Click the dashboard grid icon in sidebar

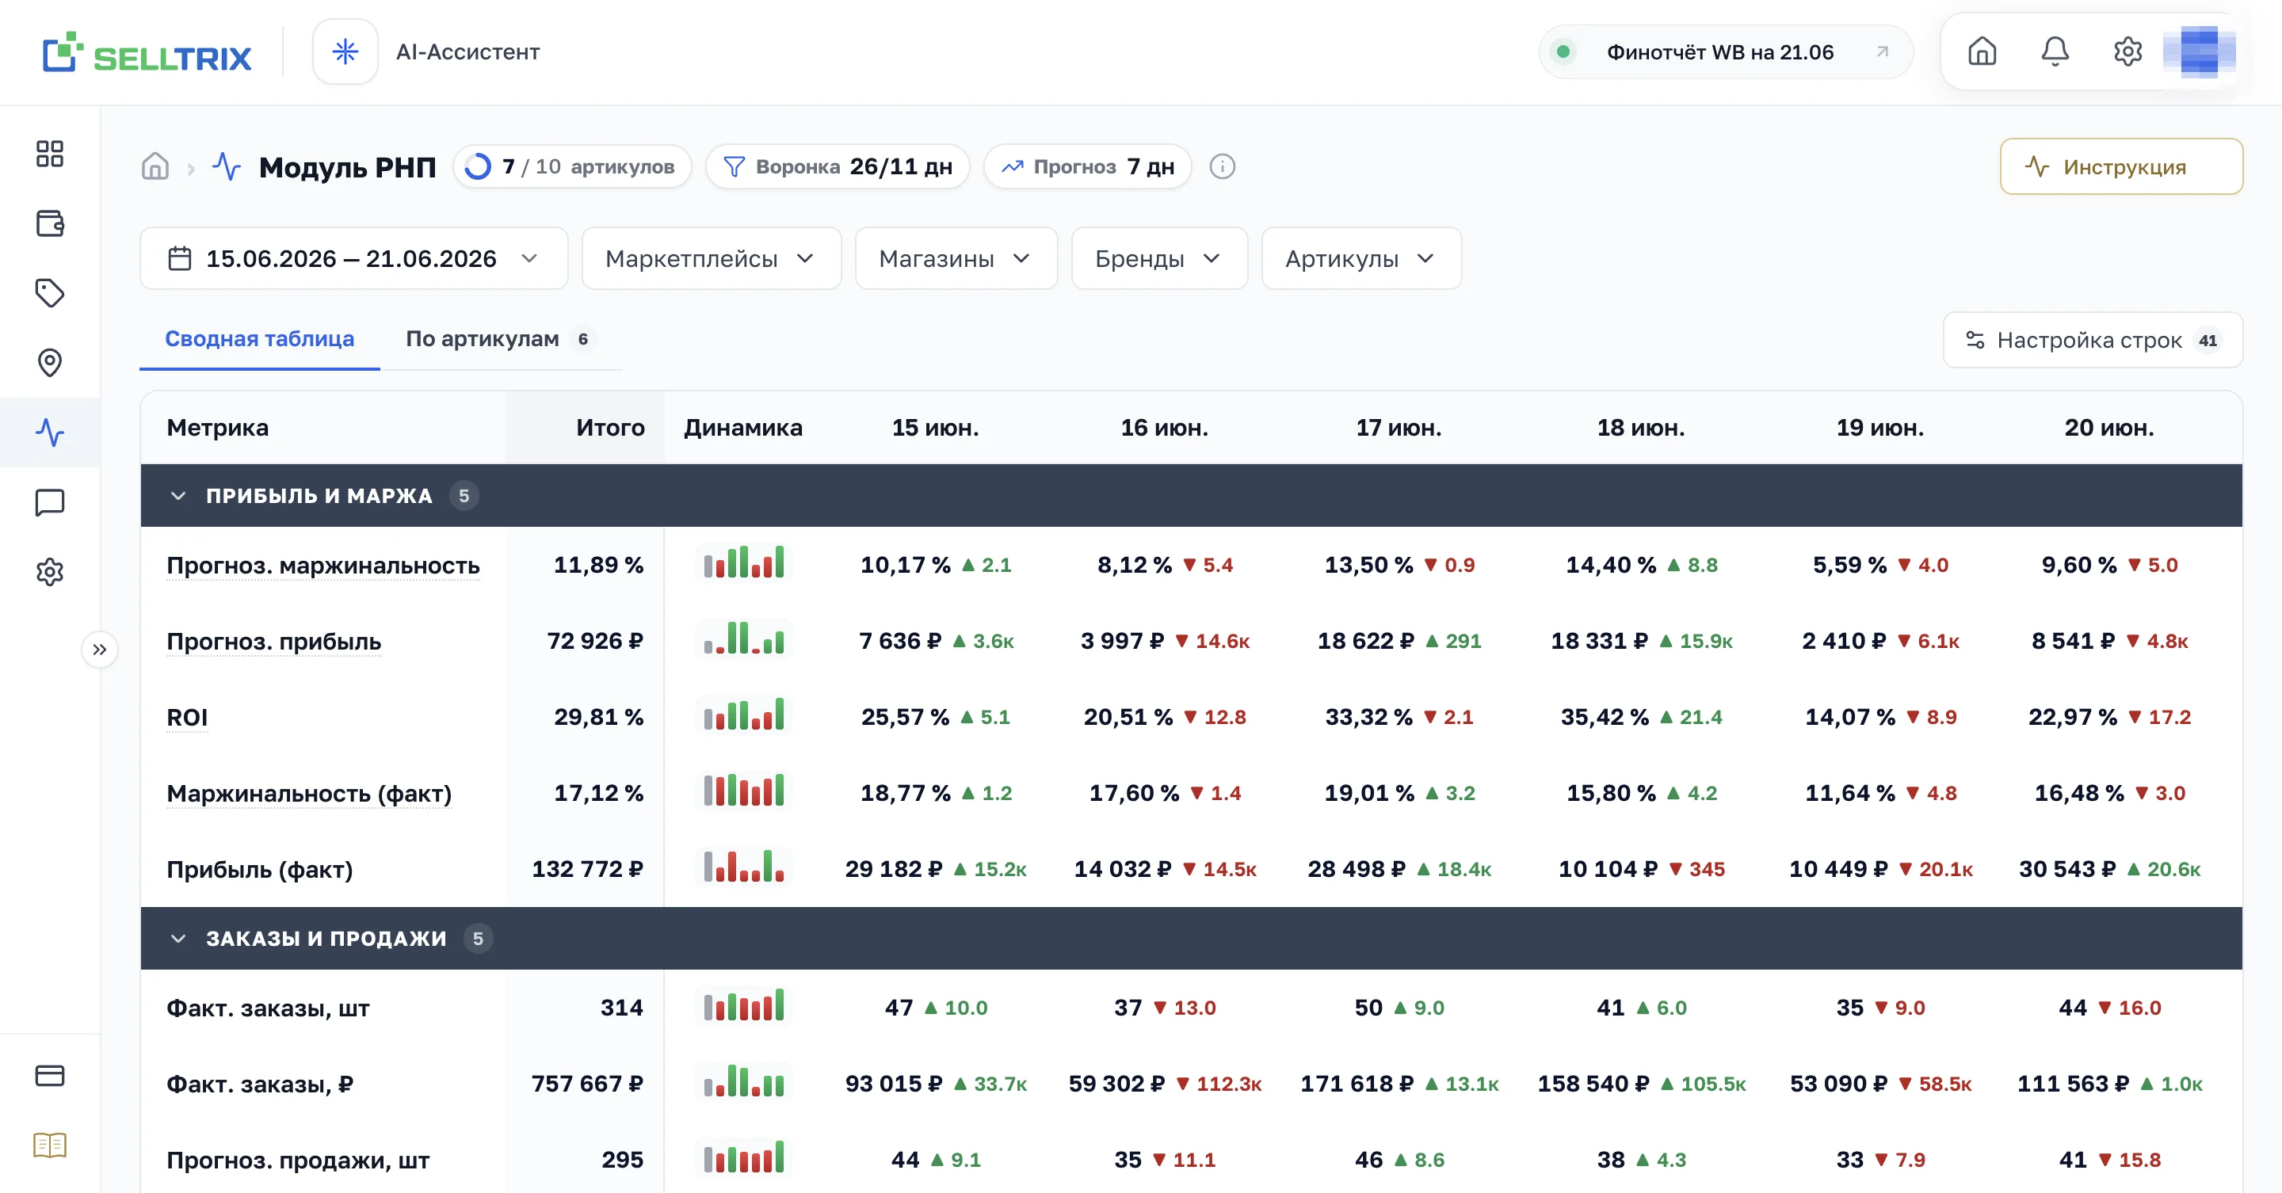tap(50, 153)
